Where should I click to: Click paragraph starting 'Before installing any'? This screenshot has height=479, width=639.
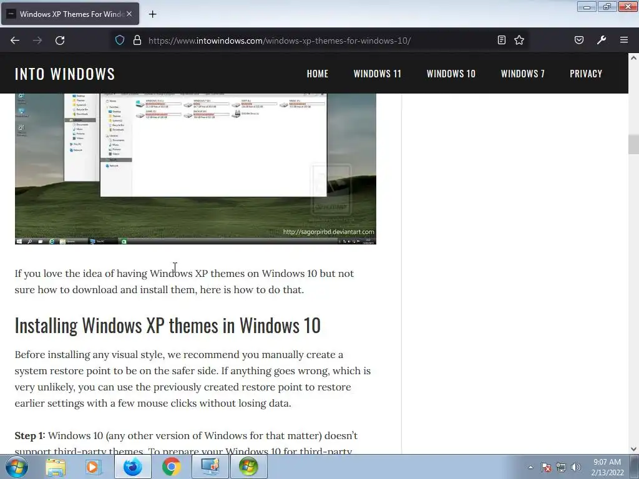click(193, 379)
